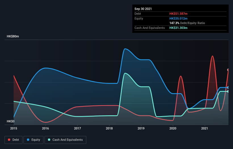The height and width of the screenshot is (149, 233).
Task: Click the HK$80m axis label
Action: pyautogui.click(x=13, y=37)
